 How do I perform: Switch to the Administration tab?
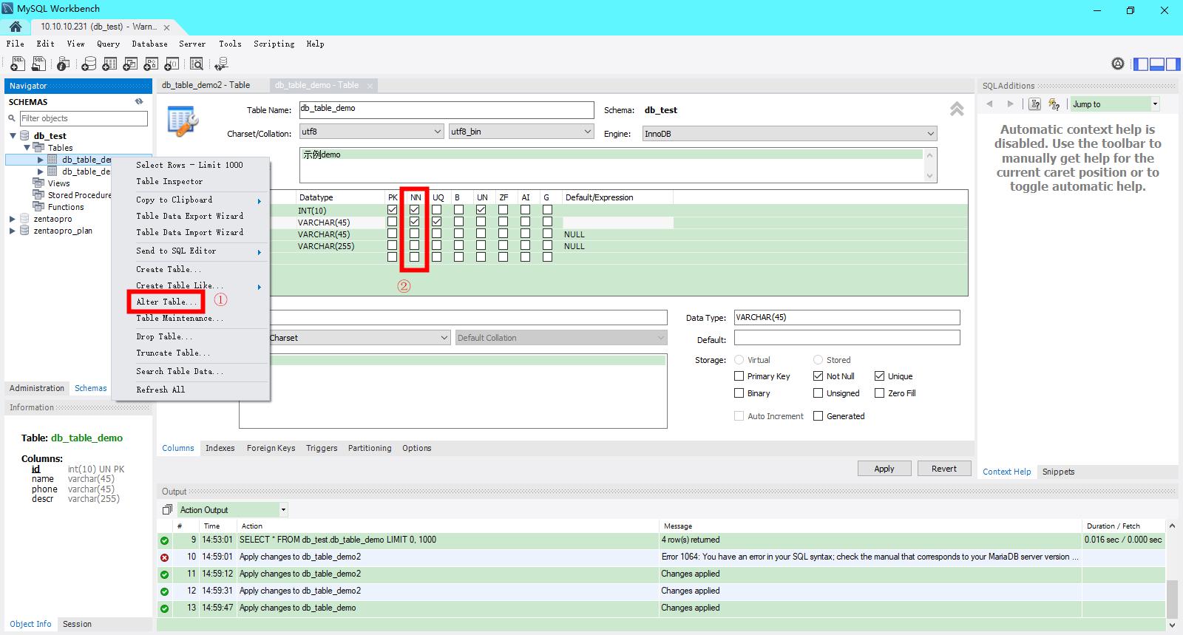pos(37,388)
